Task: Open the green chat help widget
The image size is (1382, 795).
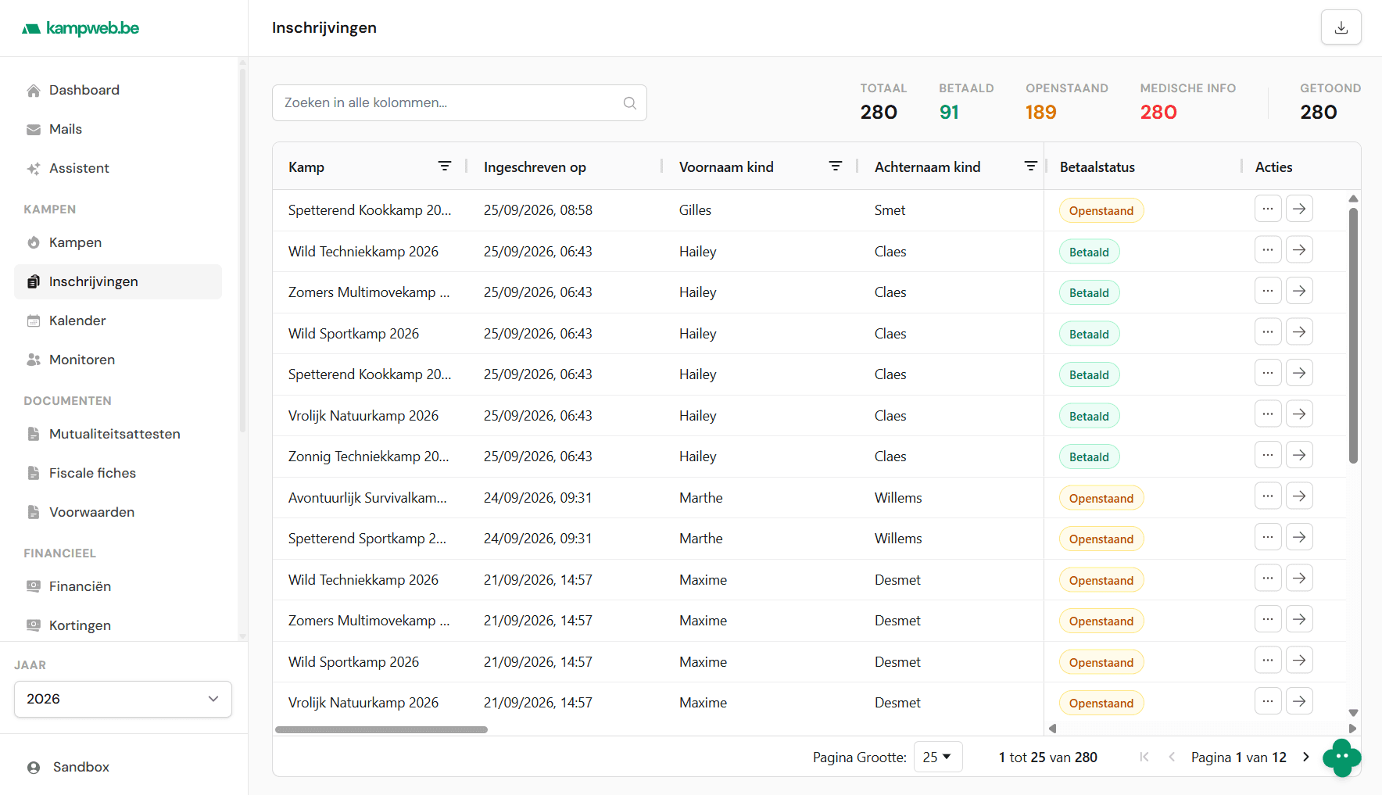Action: 1342,757
